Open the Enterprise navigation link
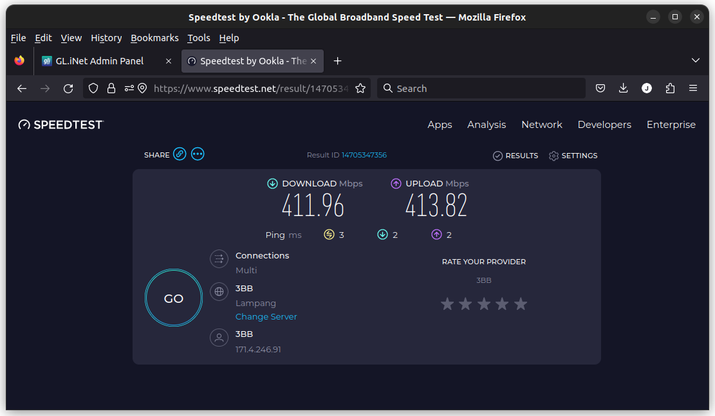This screenshot has width=715, height=416. (x=671, y=125)
